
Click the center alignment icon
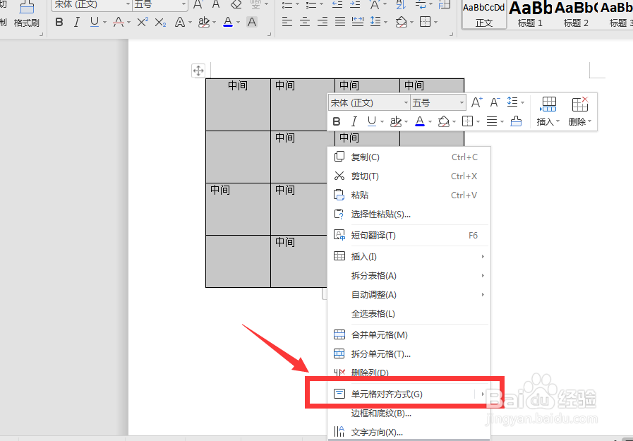[304, 22]
